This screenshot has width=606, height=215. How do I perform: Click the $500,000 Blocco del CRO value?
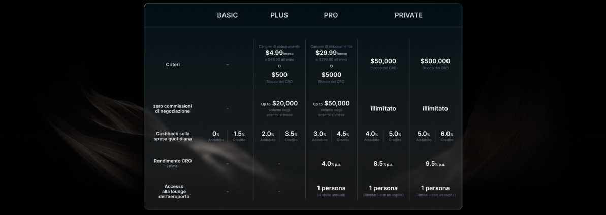435,61
